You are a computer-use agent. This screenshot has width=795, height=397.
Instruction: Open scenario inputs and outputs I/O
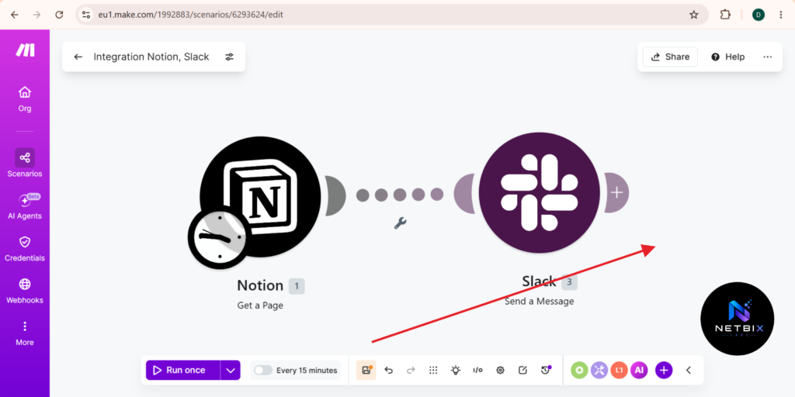477,370
